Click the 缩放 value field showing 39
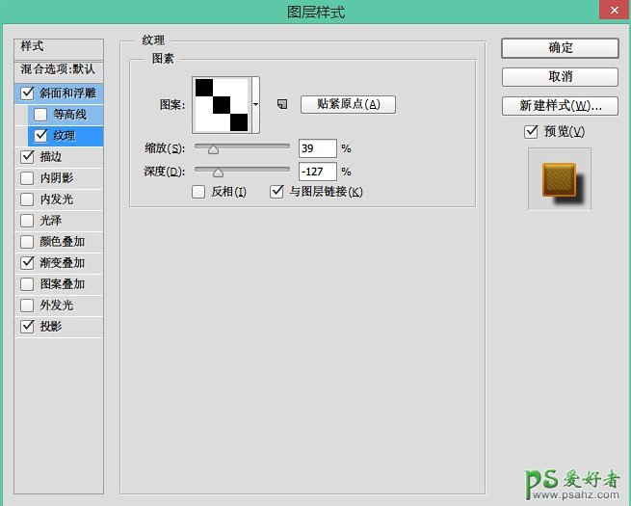The width and height of the screenshot is (631, 506). (x=318, y=148)
